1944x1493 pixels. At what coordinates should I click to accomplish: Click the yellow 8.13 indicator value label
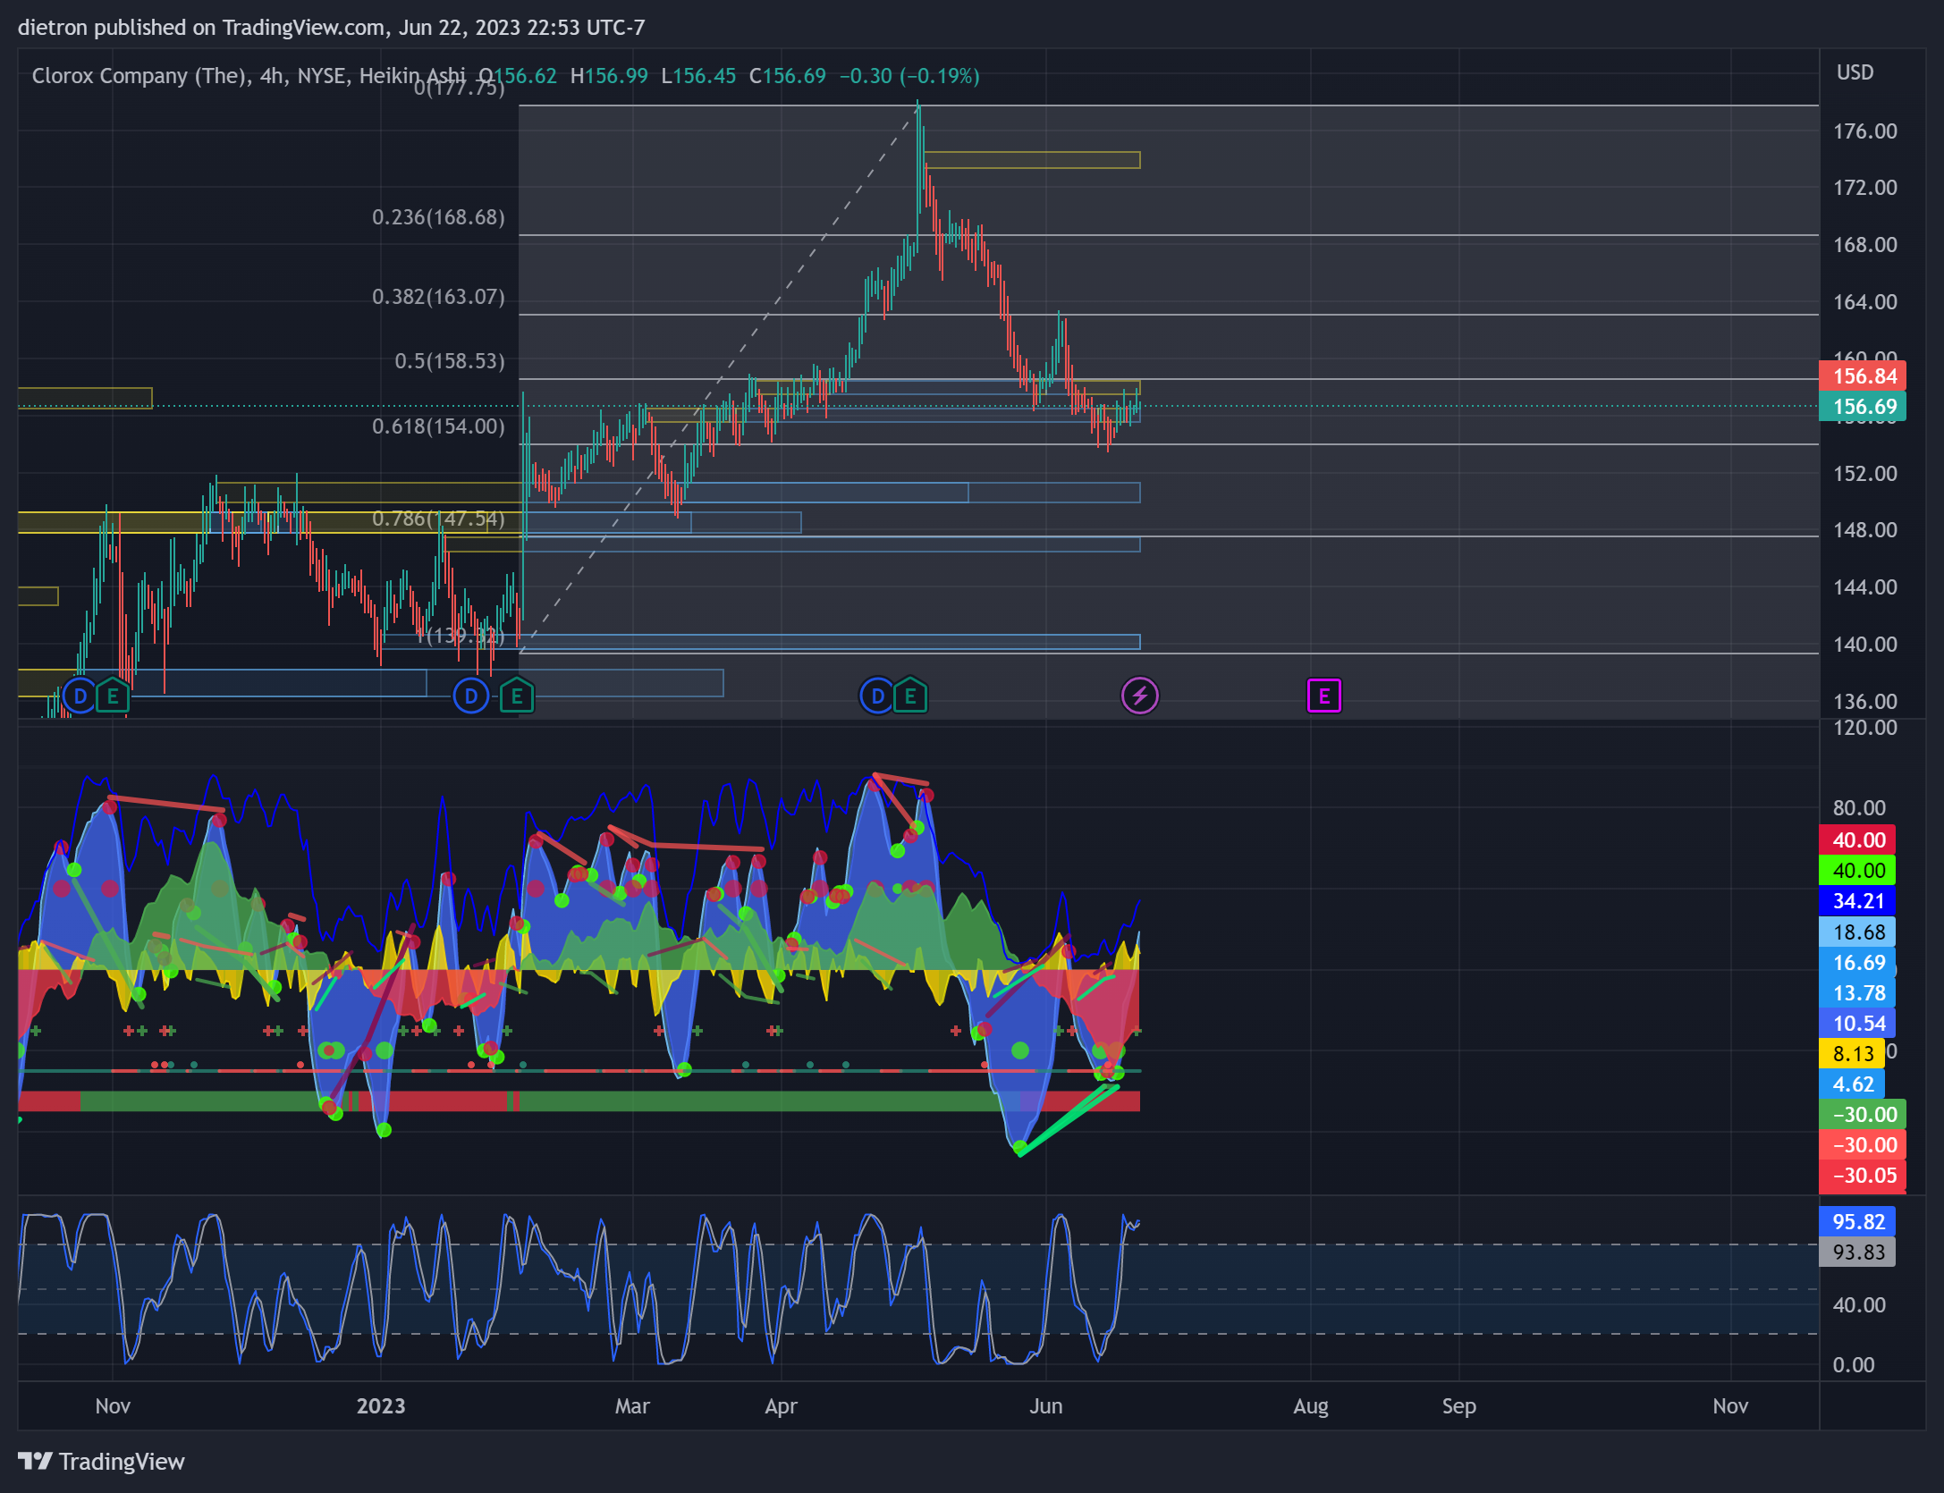[x=1852, y=1054]
